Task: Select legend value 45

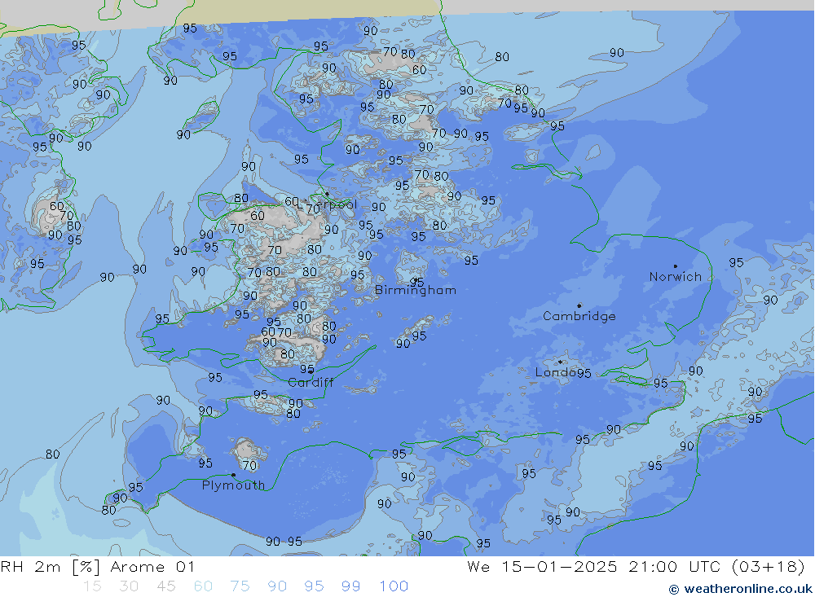Action: pos(166,586)
